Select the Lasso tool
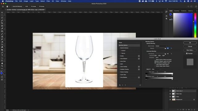The width and height of the screenshot is (198, 111). click(2, 18)
